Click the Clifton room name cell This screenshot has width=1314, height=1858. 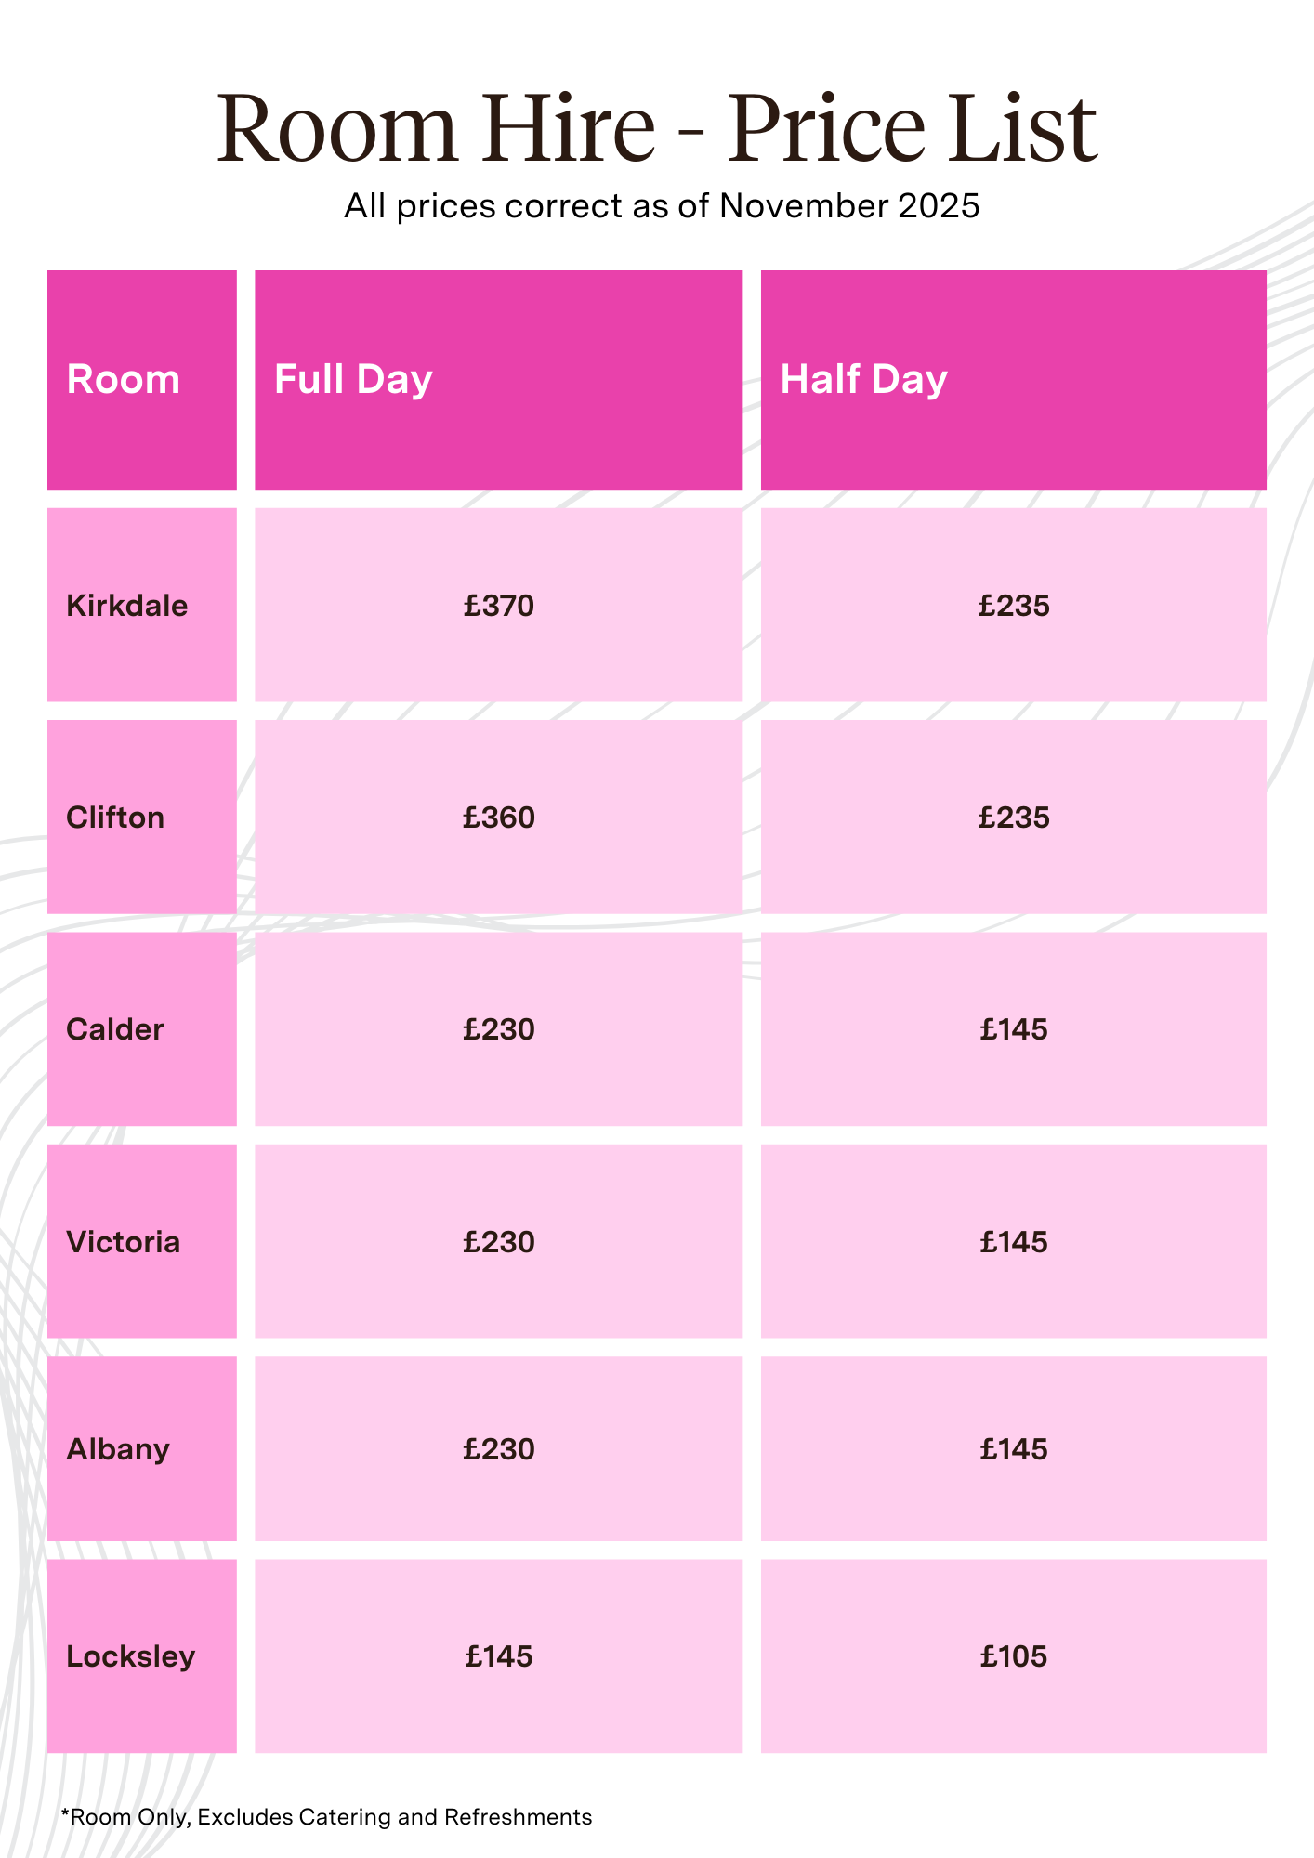(116, 818)
